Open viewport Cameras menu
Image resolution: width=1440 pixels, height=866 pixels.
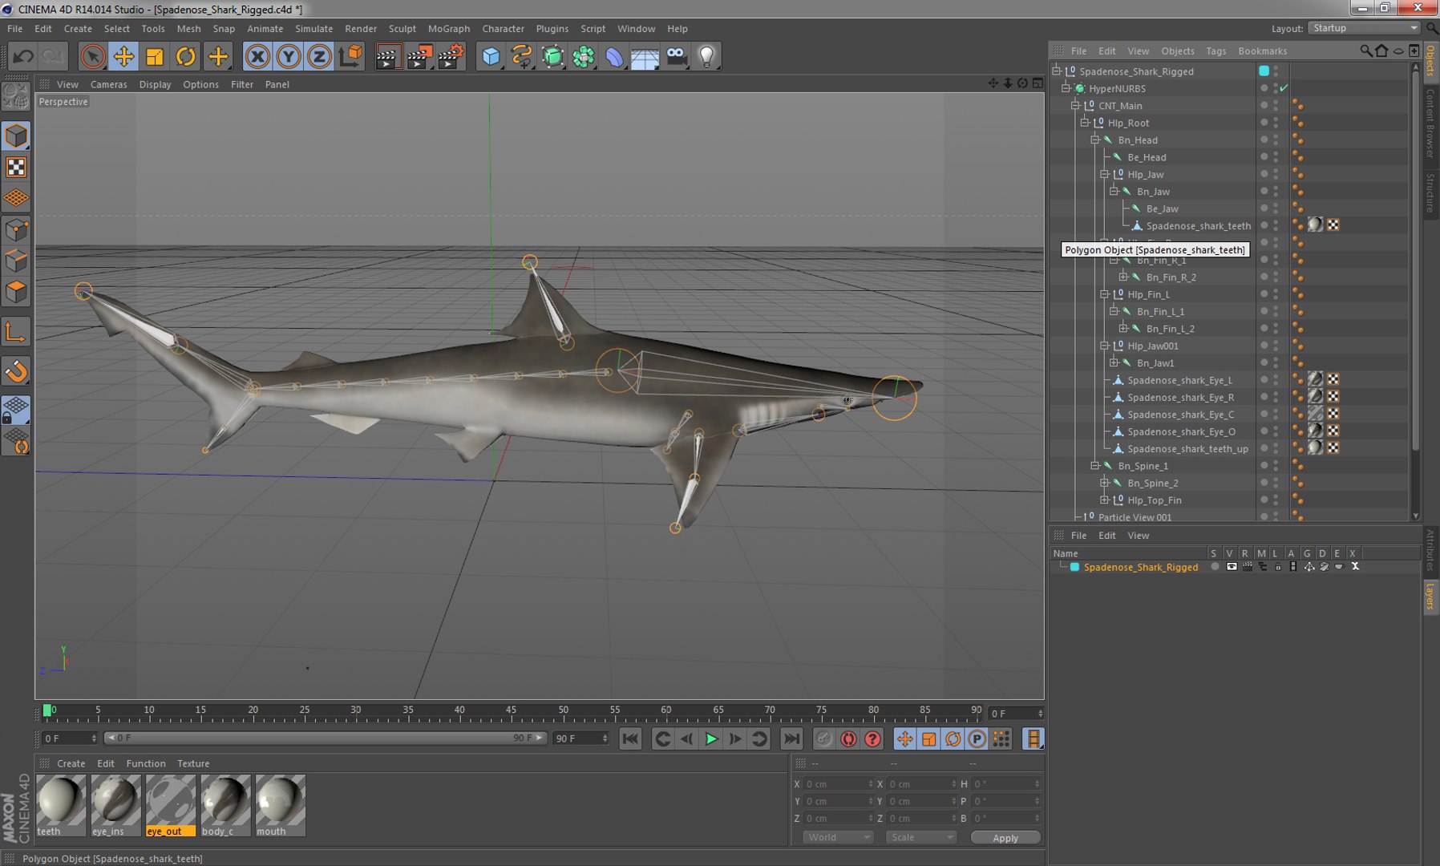(x=108, y=84)
